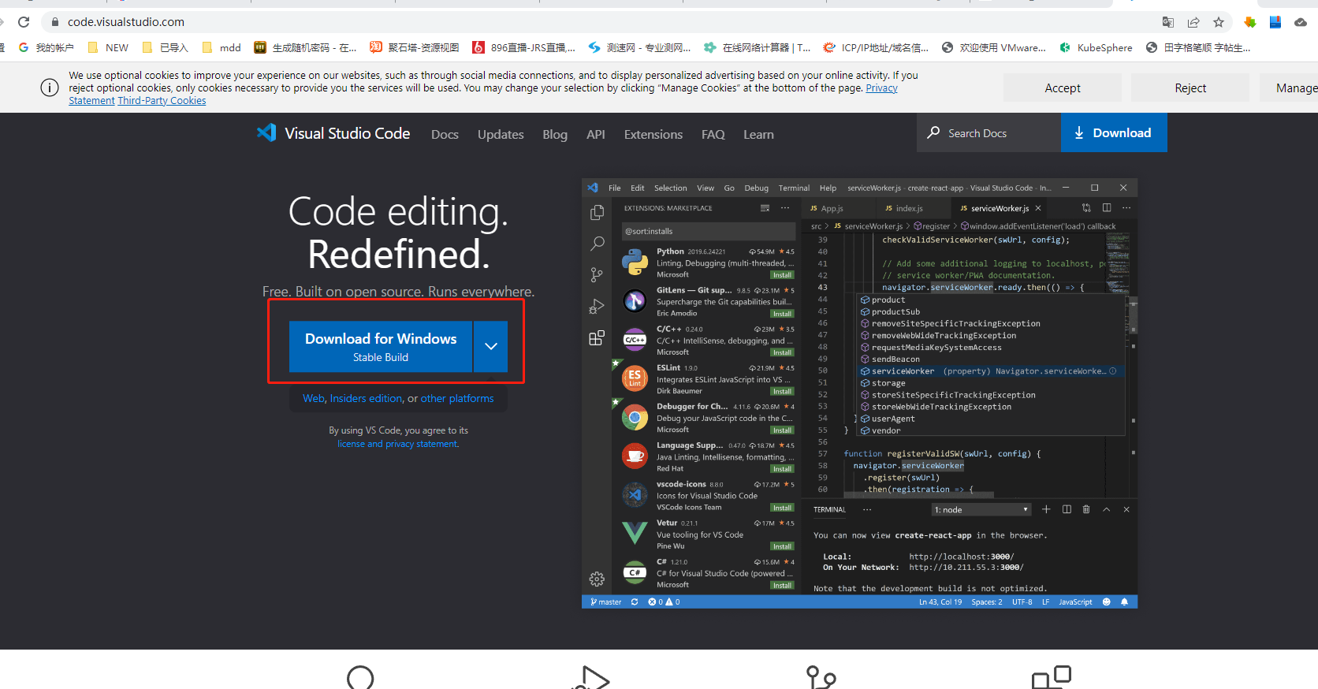1318x689 pixels.
Task: Click Ln 43, Col 19 in the preview's status bar
Action: click(940, 601)
